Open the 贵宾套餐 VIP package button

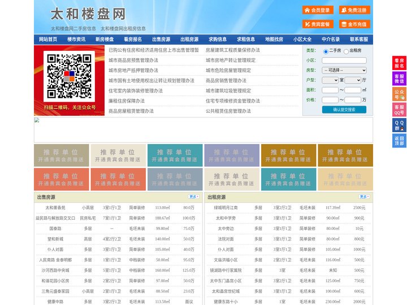[318, 24]
